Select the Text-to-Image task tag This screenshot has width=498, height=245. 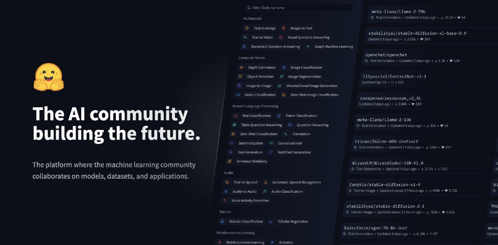point(261,28)
